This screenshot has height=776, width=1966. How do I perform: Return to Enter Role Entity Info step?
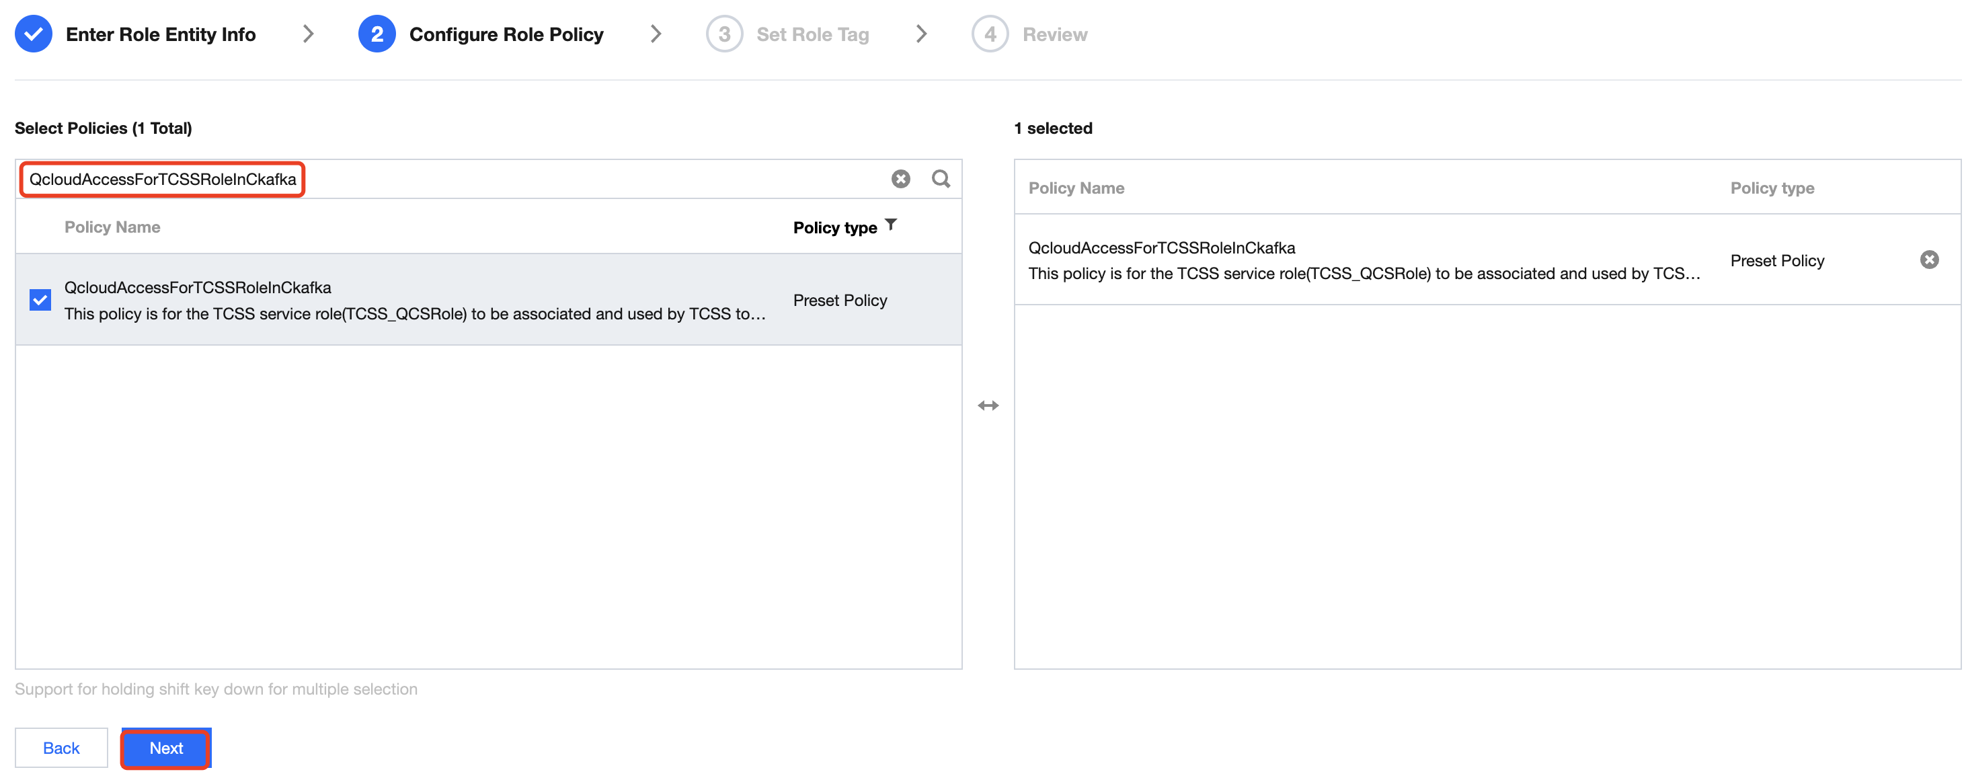click(160, 34)
